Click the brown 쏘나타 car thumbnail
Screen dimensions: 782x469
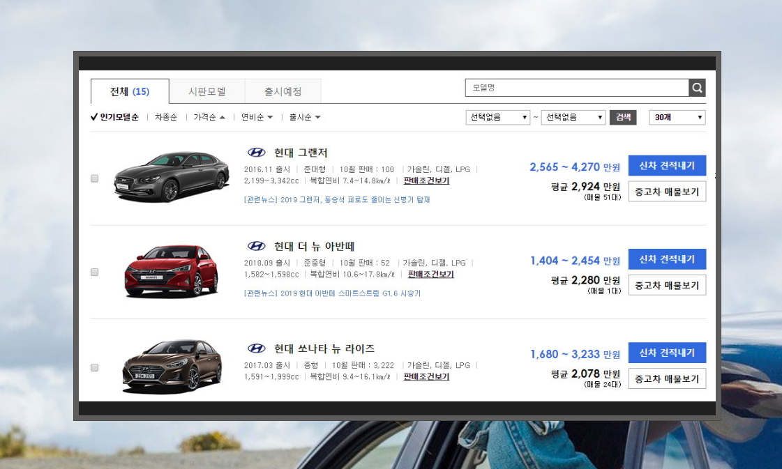tap(172, 367)
